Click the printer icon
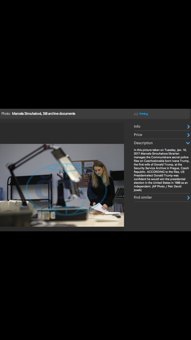The width and height of the screenshot is (191, 340). coord(136,114)
